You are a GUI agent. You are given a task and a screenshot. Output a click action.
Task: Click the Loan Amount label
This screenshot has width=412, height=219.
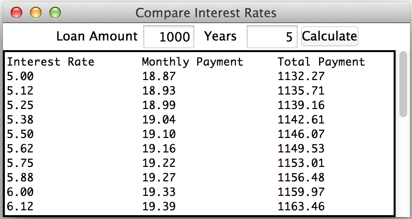(97, 36)
